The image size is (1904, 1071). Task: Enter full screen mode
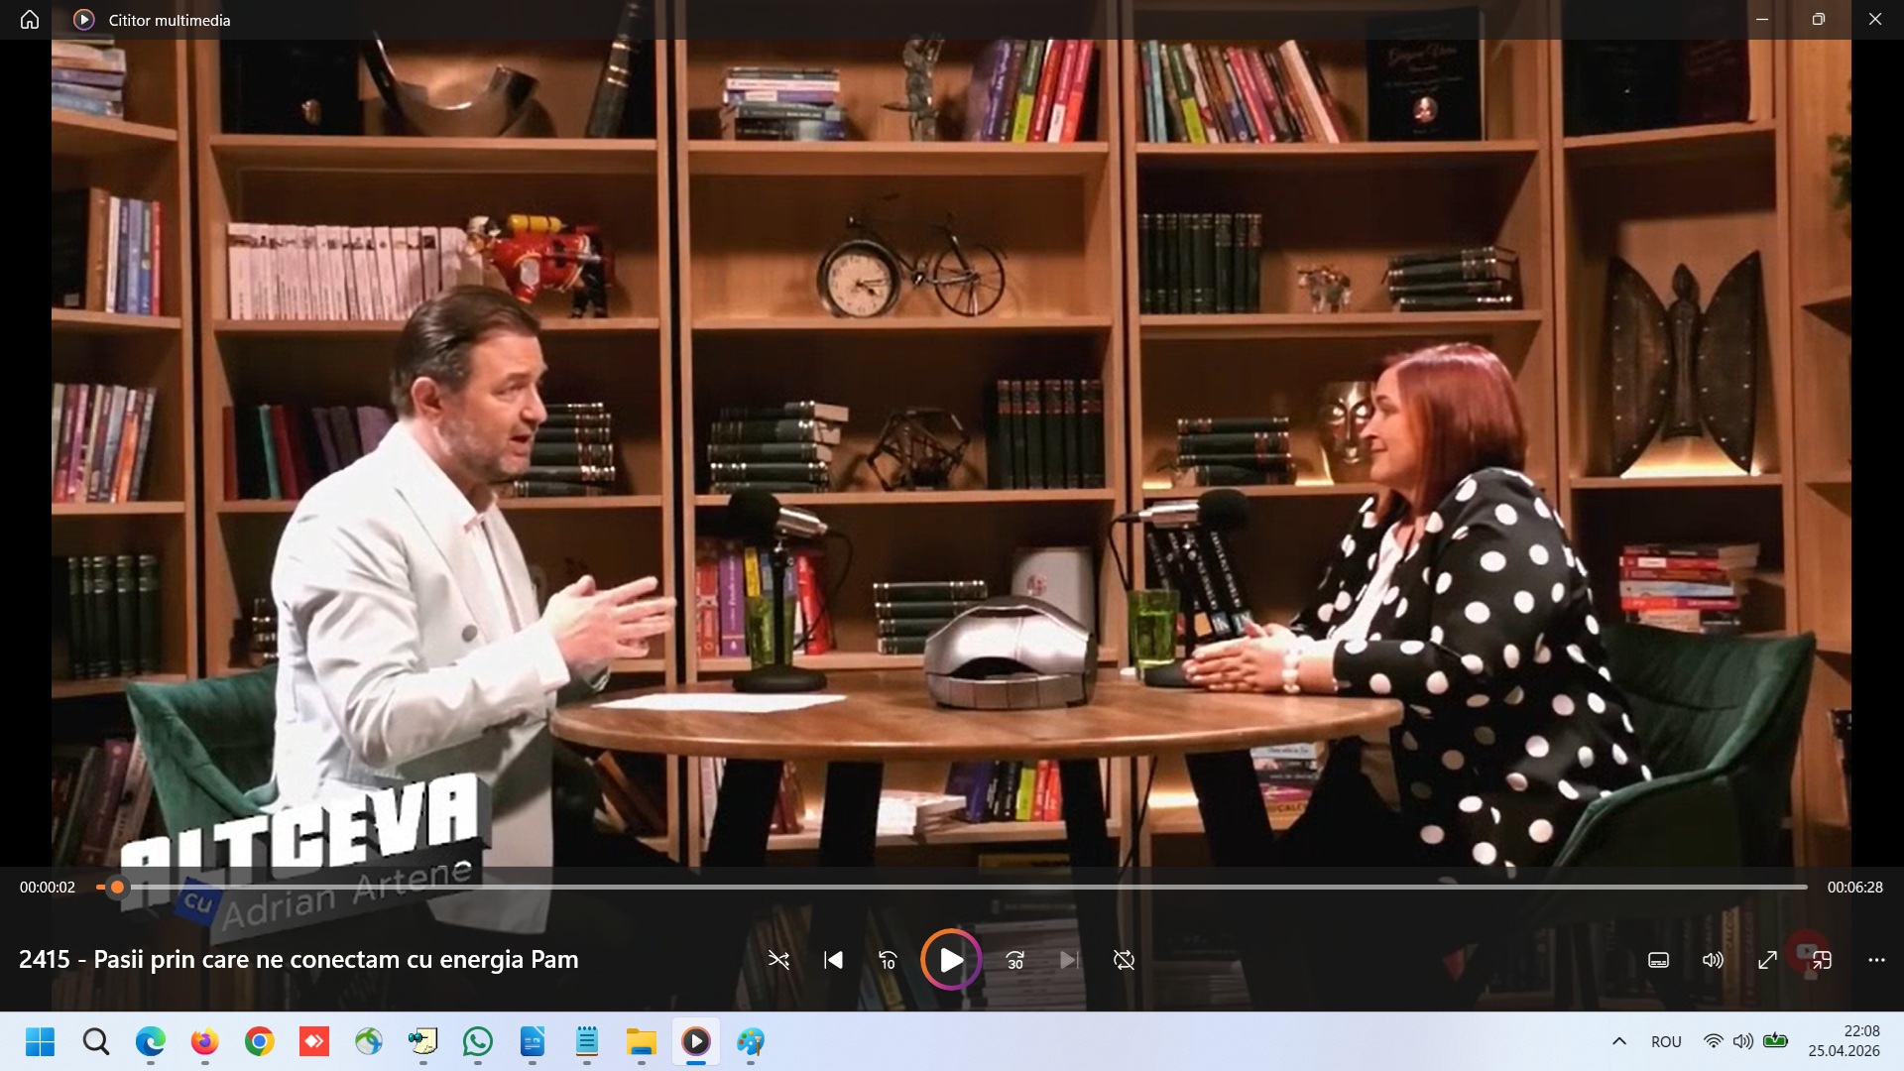coord(1767,960)
